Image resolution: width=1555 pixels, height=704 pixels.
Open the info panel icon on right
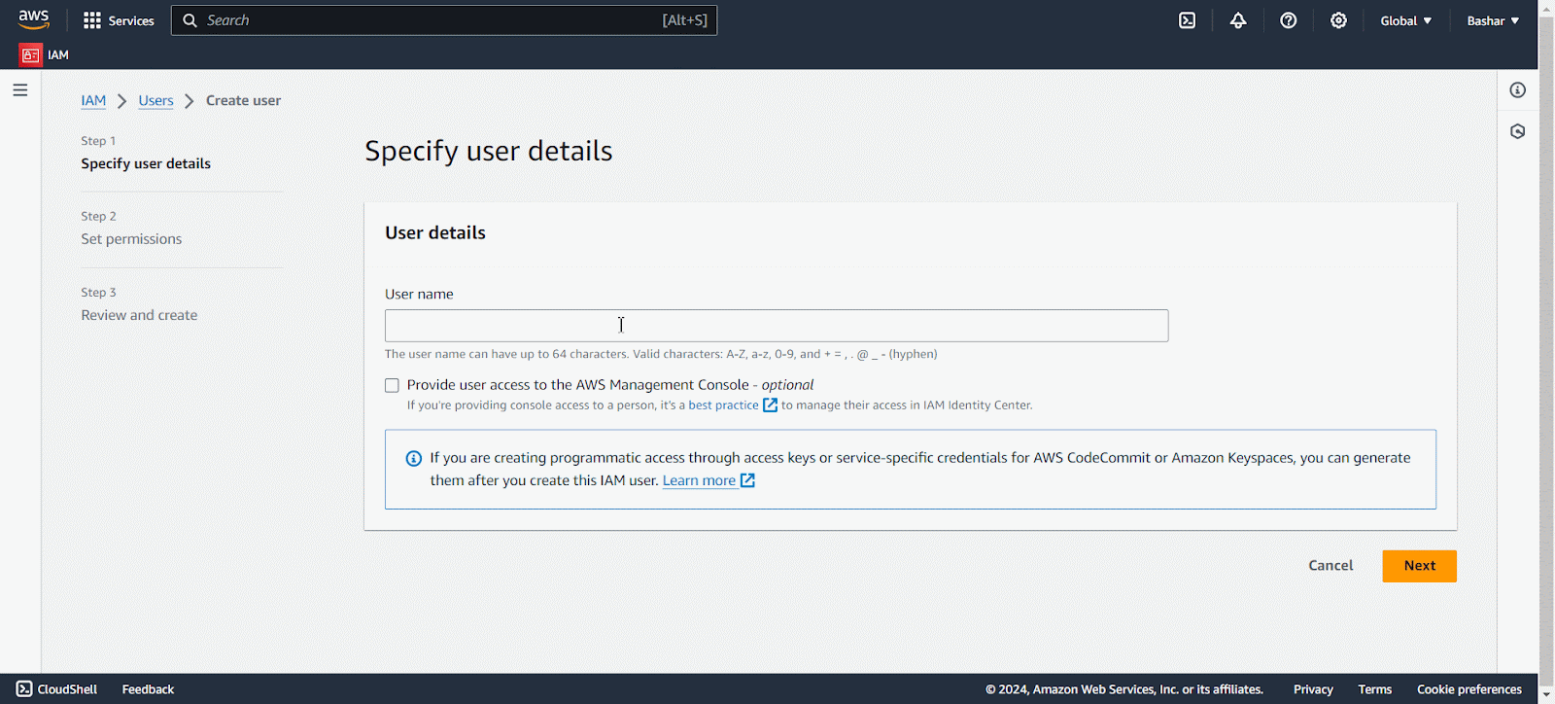coord(1517,90)
